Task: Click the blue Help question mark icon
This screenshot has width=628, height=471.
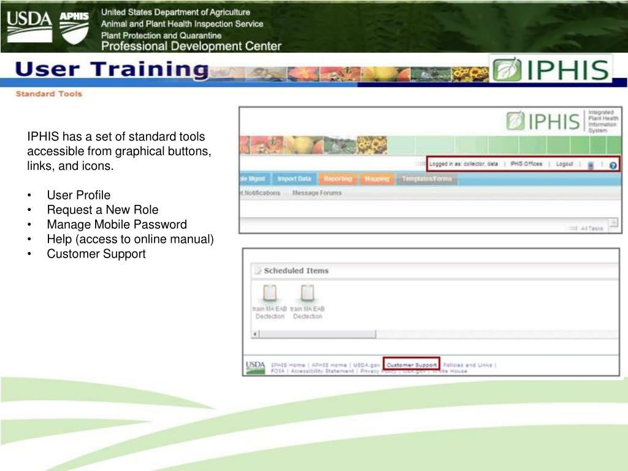Action: [613, 166]
